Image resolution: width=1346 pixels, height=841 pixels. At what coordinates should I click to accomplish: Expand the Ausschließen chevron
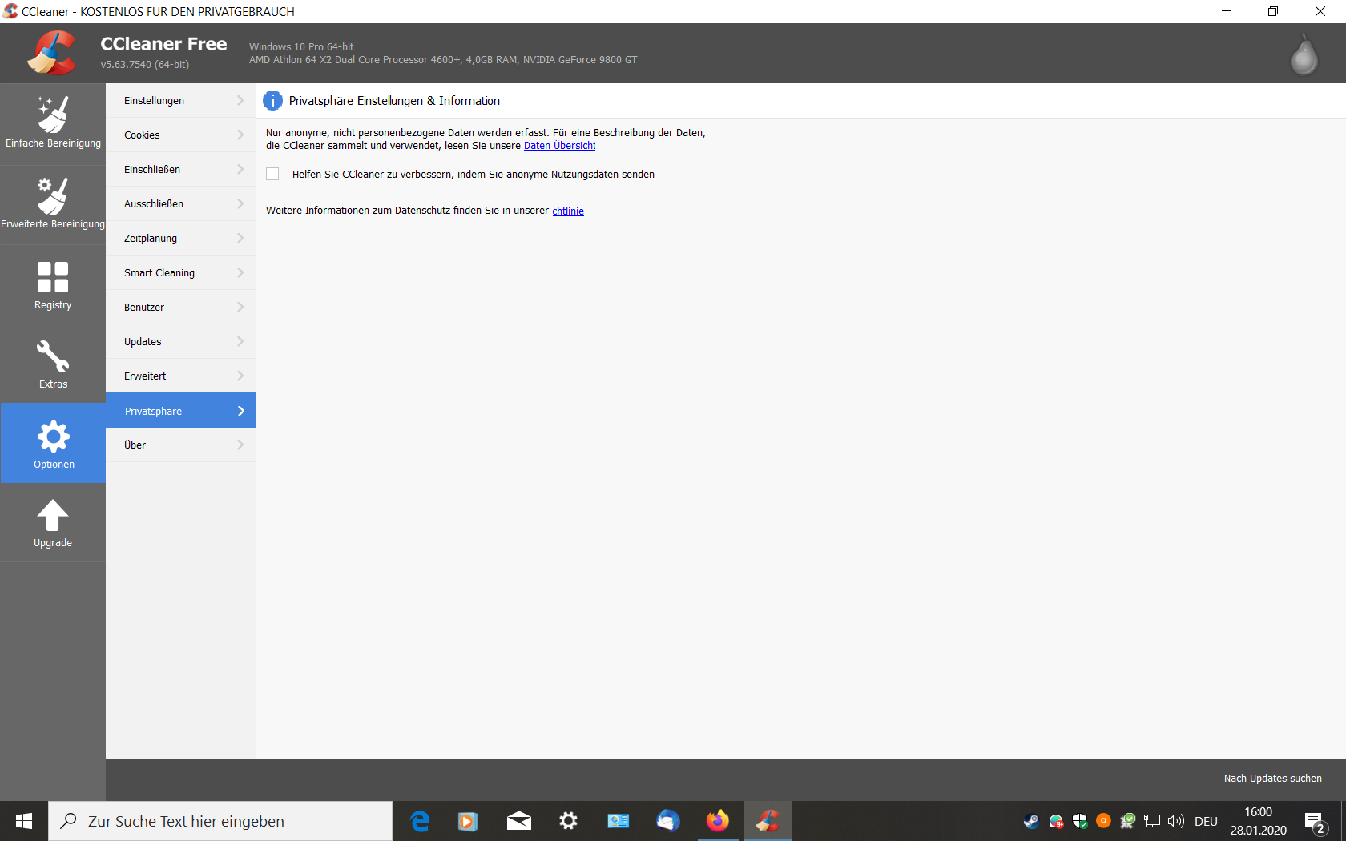pyautogui.click(x=240, y=203)
